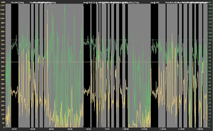This screenshot has width=213, height=131.
Task: Select the 'Find #13 (379m)' interval label
Action: point(132,3)
